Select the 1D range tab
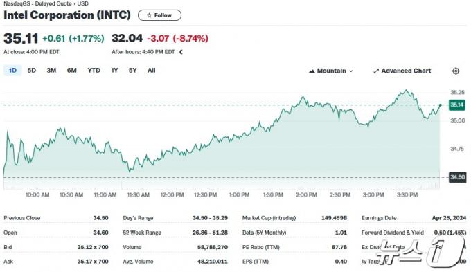 tap(12, 71)
